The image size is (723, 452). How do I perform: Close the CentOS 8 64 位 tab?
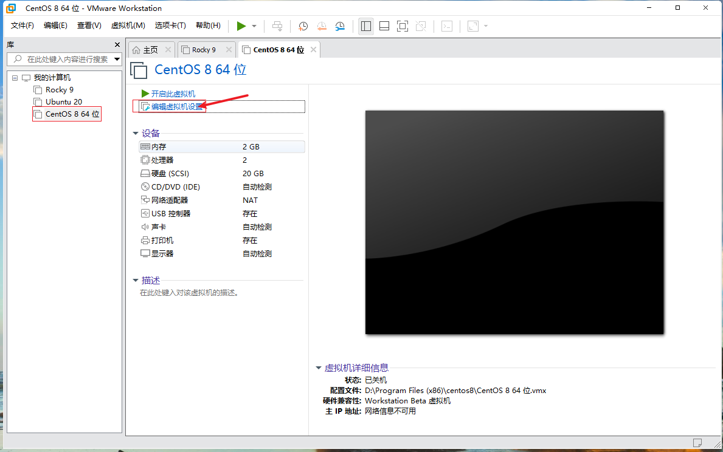coord(314,49)
